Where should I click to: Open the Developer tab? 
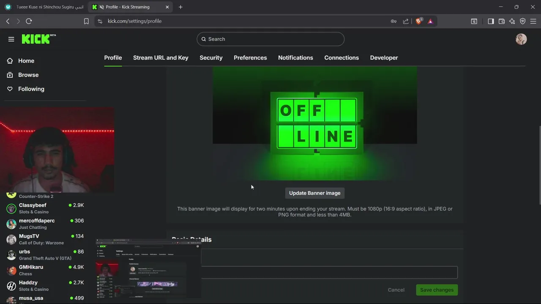[x=384, y=58]
